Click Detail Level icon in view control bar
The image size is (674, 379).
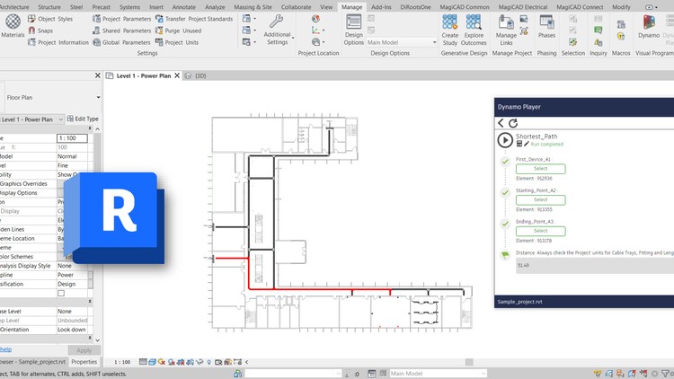click(x=143, y=362)
